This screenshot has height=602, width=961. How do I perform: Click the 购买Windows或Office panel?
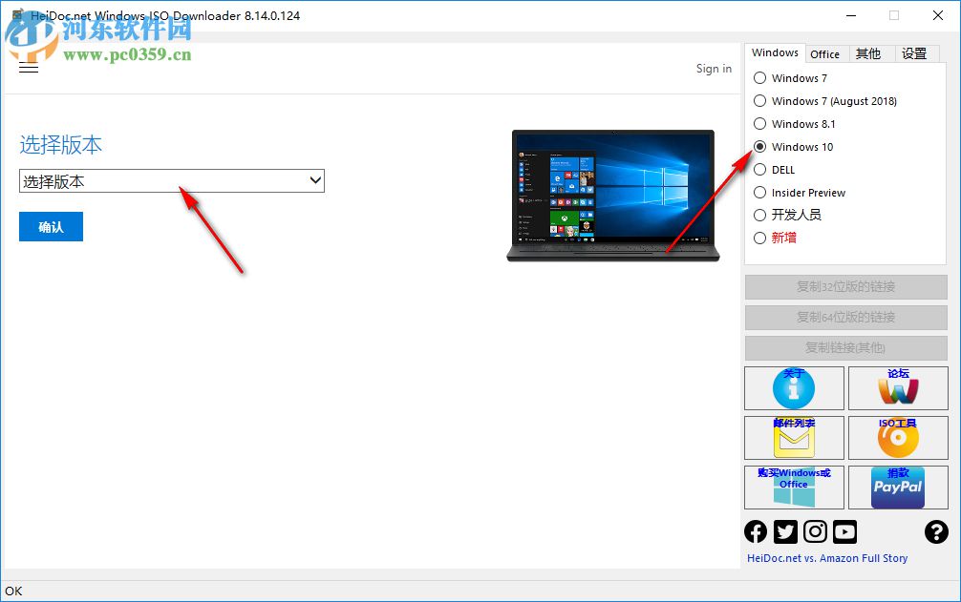click(794, 488)
